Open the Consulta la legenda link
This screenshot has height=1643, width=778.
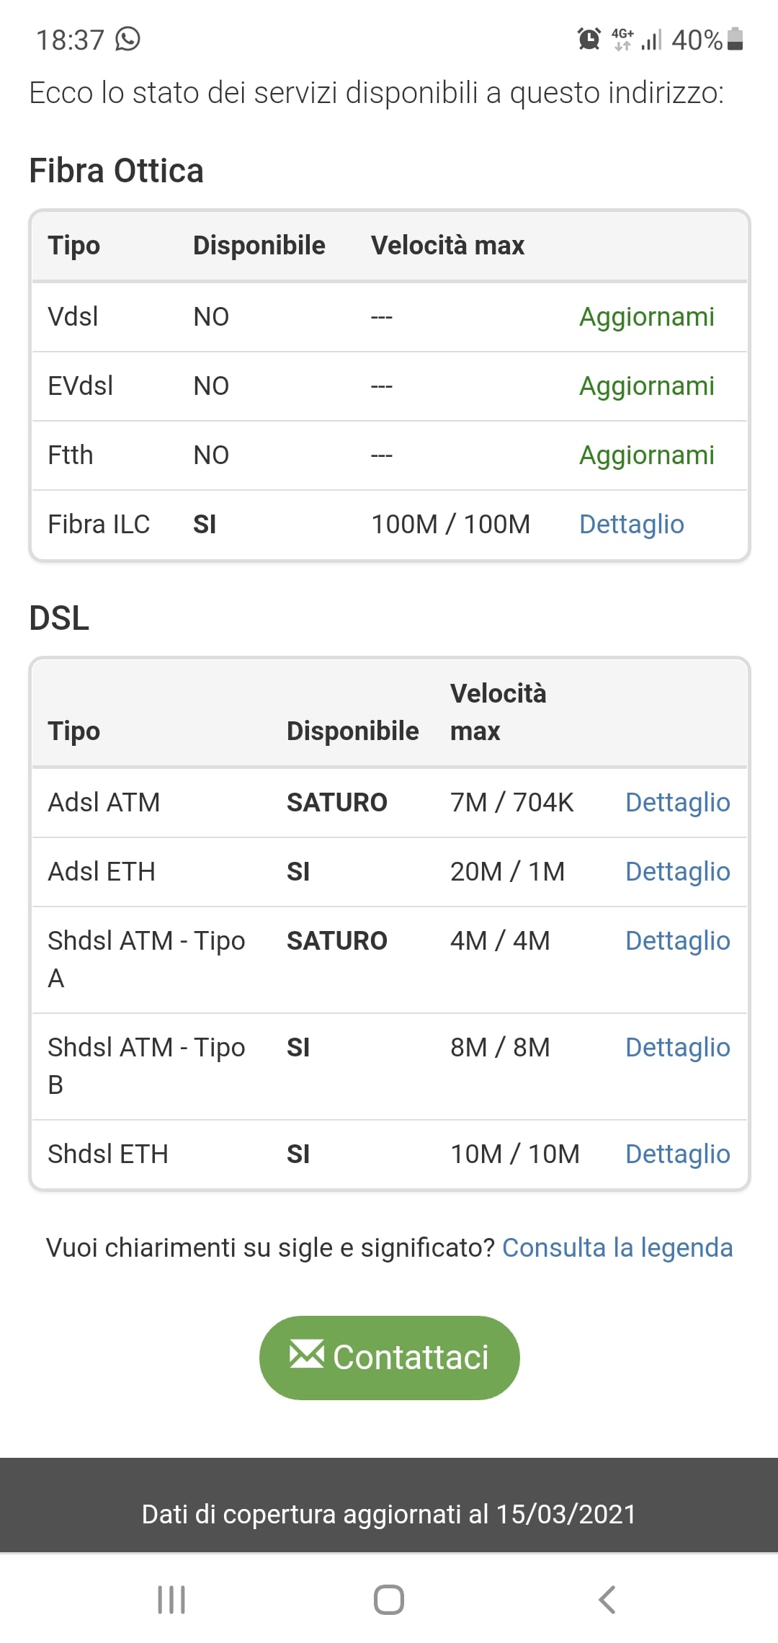(x=617, y=1248)
